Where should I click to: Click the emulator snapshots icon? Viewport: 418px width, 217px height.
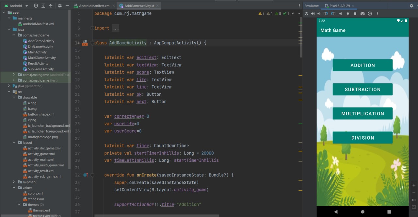click(370, 14)
